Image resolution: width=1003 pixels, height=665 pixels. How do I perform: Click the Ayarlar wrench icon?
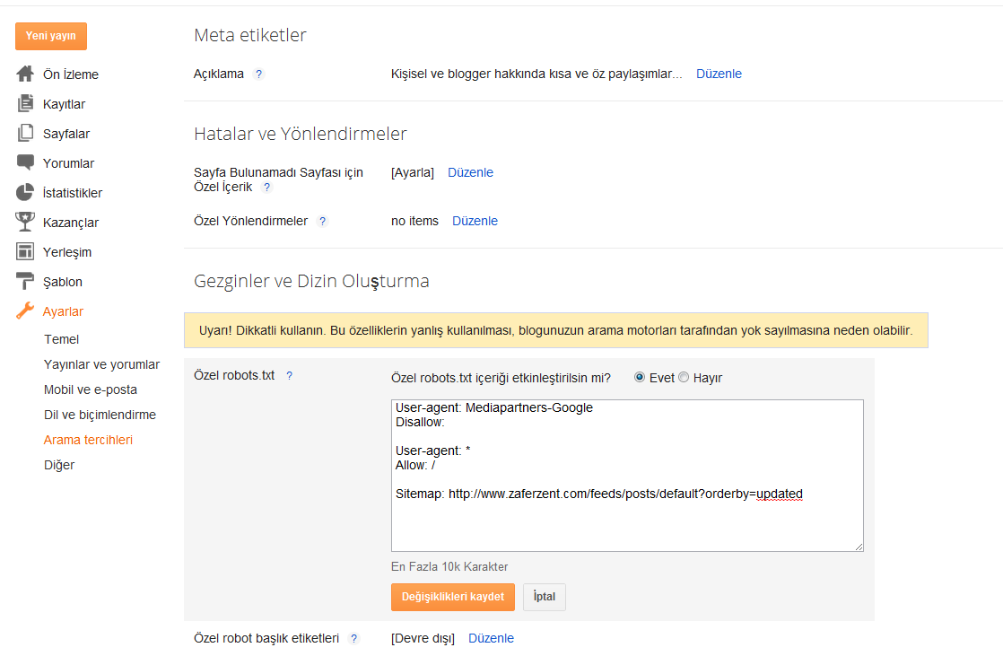point(25,311)
